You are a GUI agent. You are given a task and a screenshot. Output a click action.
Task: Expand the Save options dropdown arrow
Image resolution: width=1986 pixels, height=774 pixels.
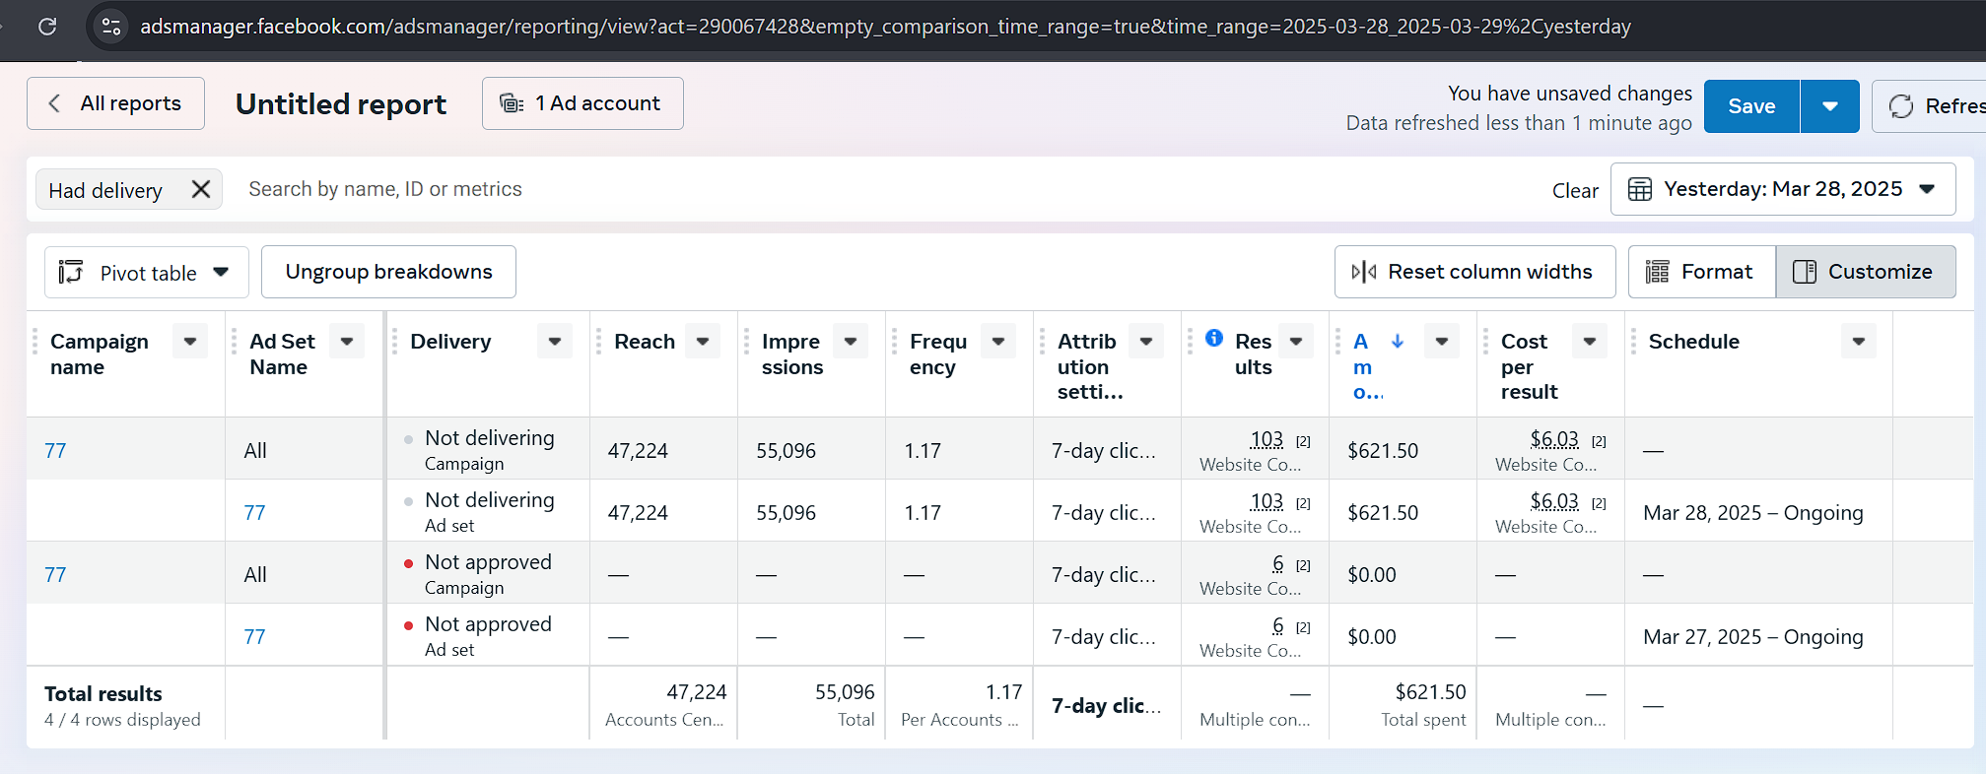click(x=1829, y=106)
